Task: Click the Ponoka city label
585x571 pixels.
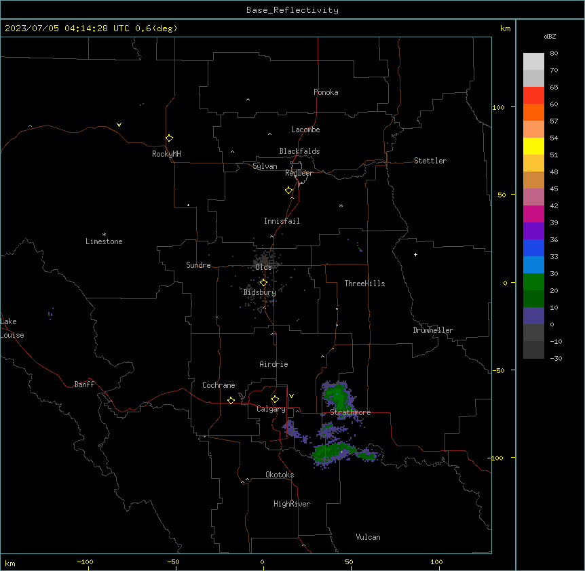Action: pyautogui.click(x=326, y=92)
